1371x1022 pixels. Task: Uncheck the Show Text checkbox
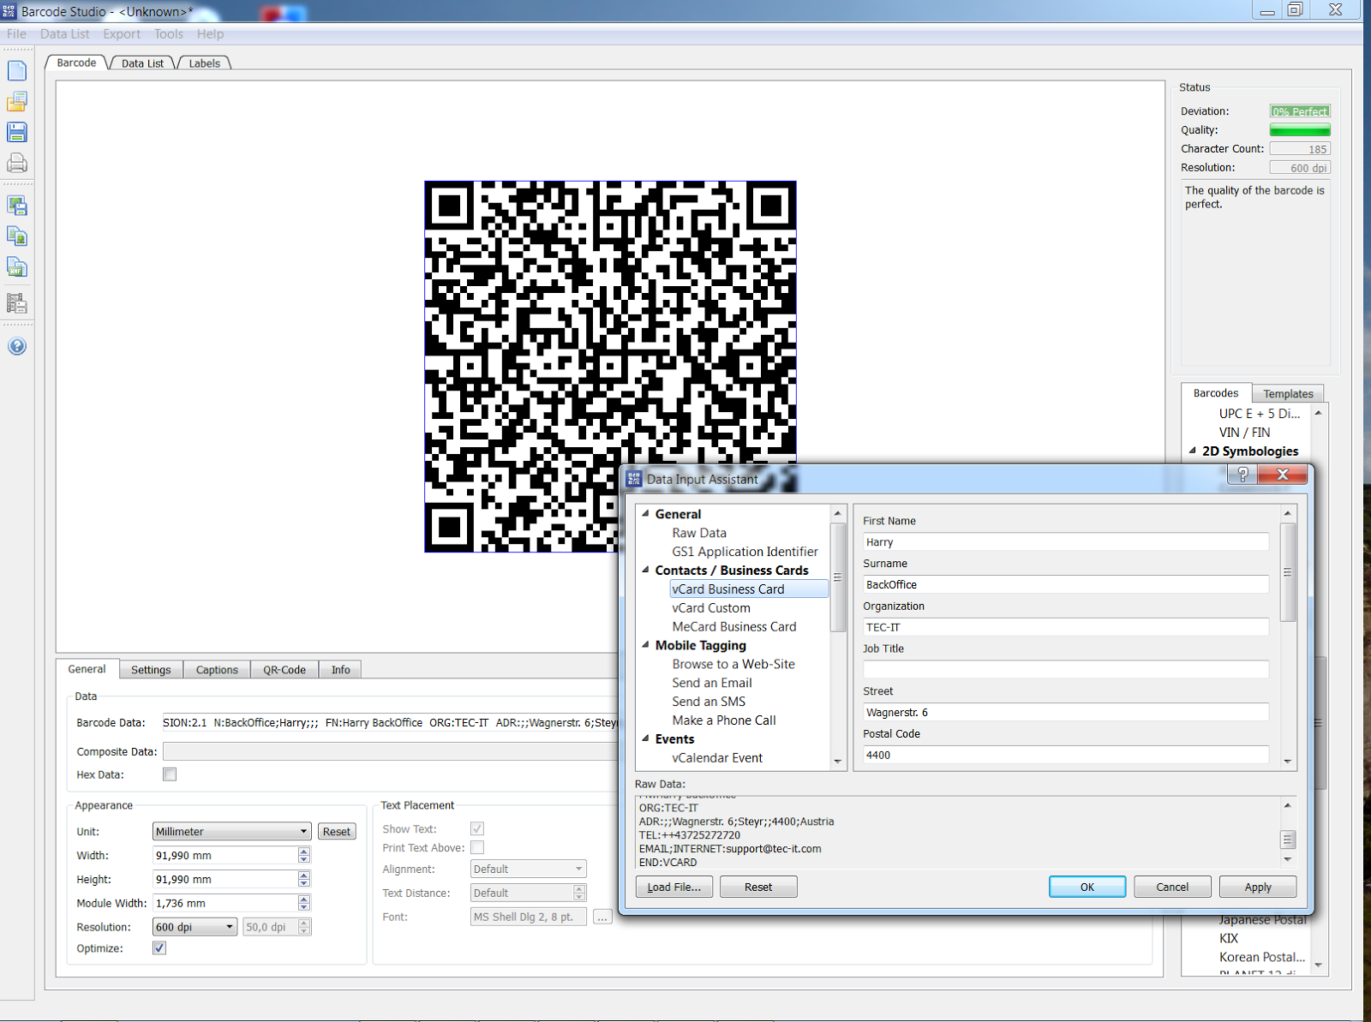coord(476,828)
